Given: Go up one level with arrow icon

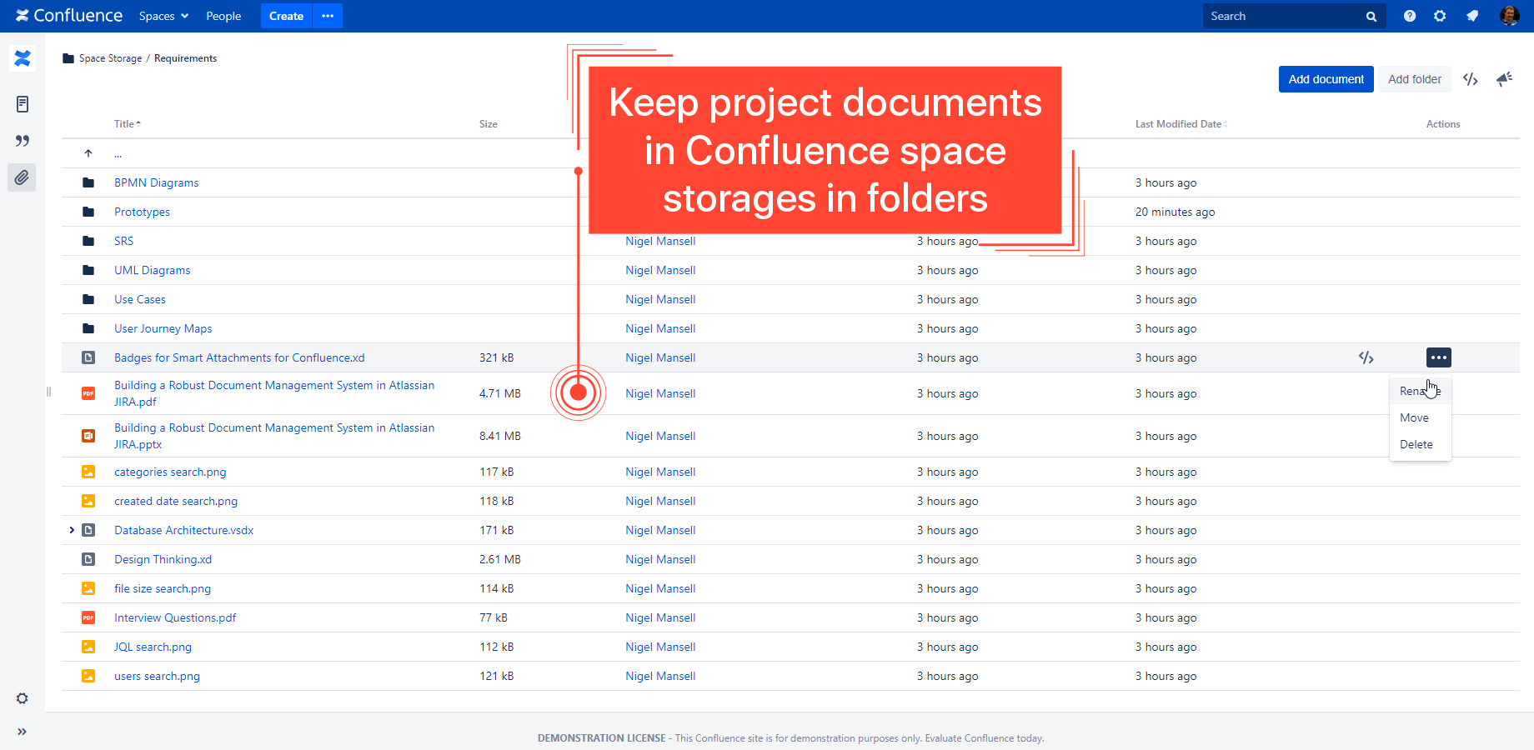Looking at the screenshot, I should [x=88, y=153].
